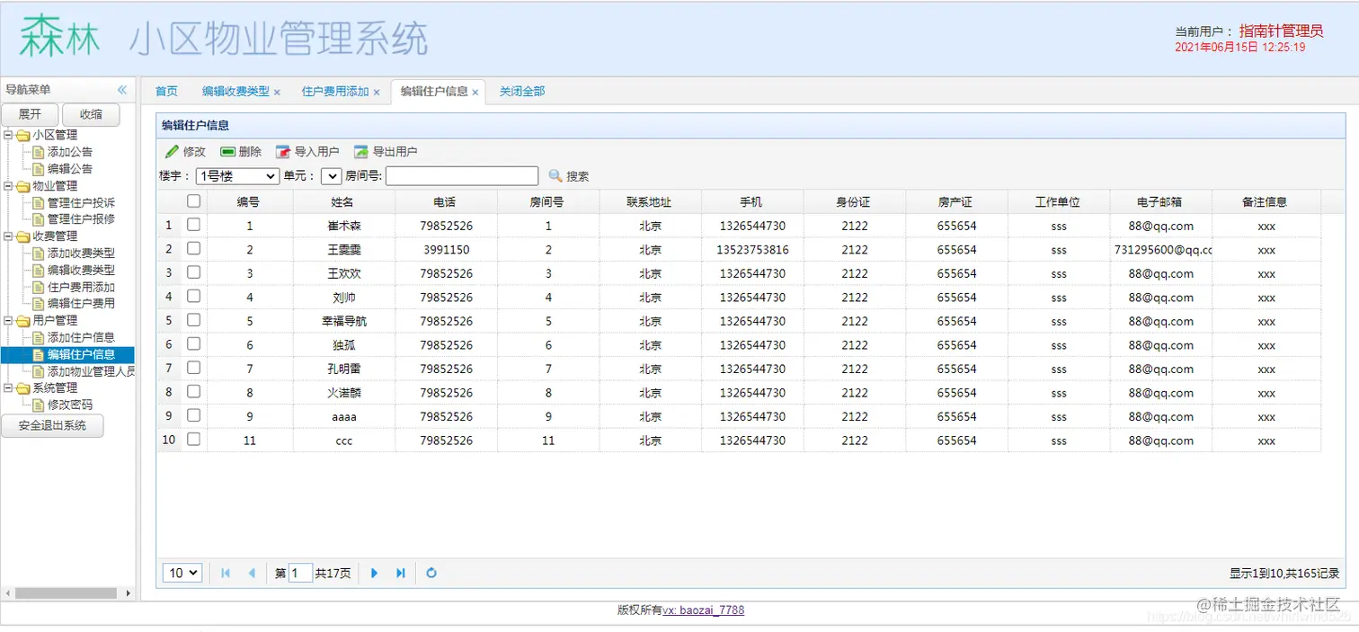This screenshot has width=1359, height=632.
Task: Click the 收费管理 folder icon
Action: tap(22, 236)
